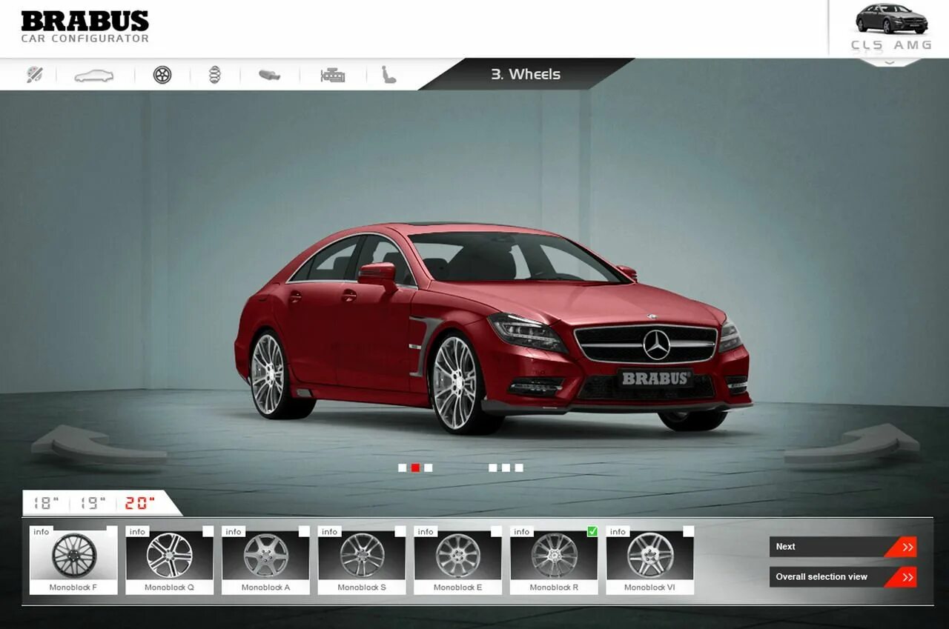Choose the Monoblock S wheel image
This screenshot has width=949, height=629.
[x=362, y=556]
